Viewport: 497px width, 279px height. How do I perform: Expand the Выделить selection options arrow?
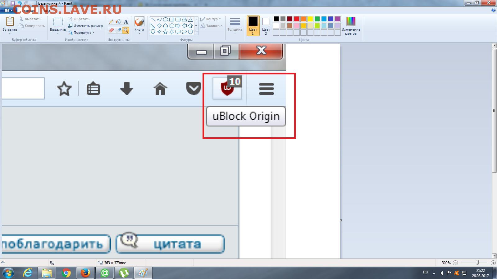pyautogui.click(x=58, y=33)
